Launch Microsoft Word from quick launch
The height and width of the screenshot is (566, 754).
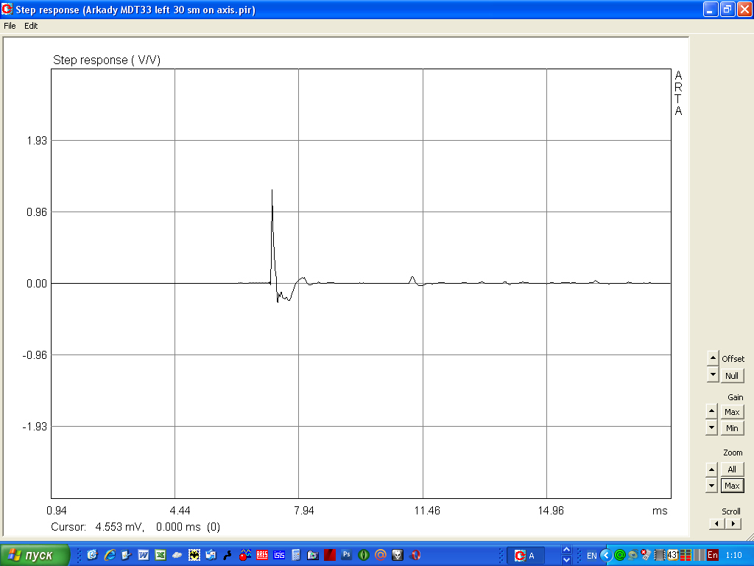[x=144, y=556]
